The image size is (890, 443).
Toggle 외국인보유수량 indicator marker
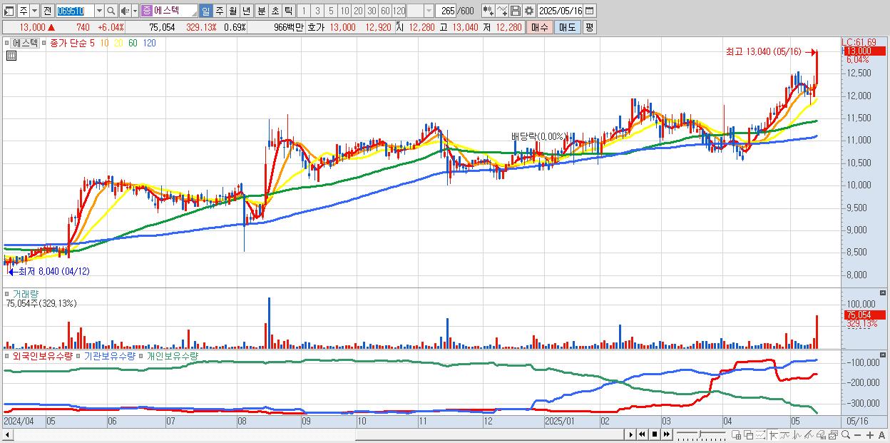point(6,355)
